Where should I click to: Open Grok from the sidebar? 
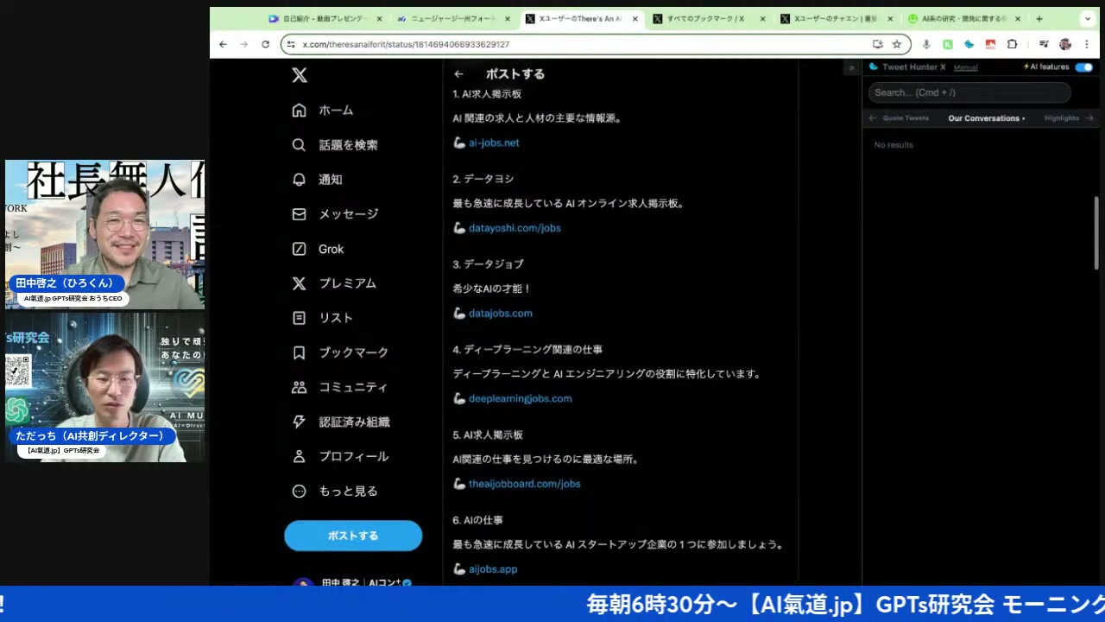(318, 249)
